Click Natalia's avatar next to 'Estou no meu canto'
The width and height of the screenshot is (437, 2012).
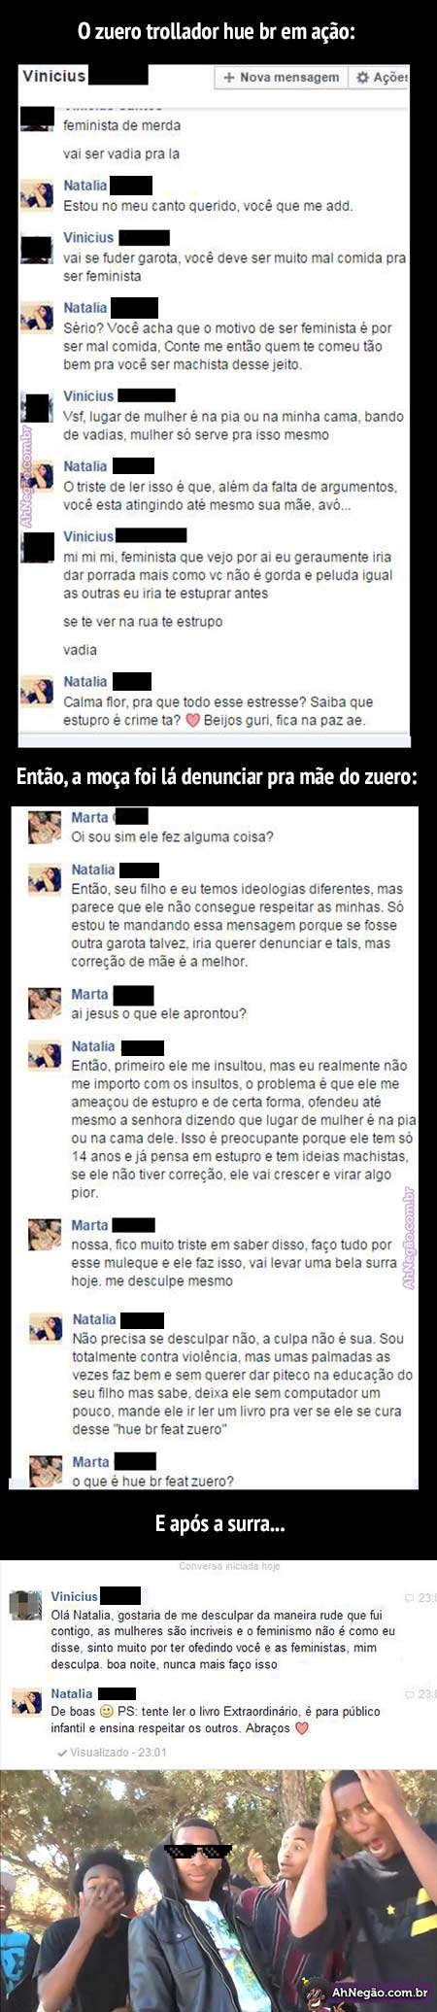(37, 195)
